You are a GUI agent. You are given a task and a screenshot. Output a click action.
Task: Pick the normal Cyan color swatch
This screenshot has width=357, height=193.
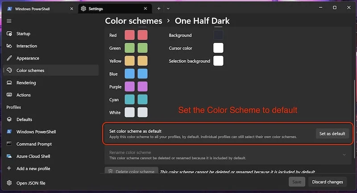tap(129, 99)
